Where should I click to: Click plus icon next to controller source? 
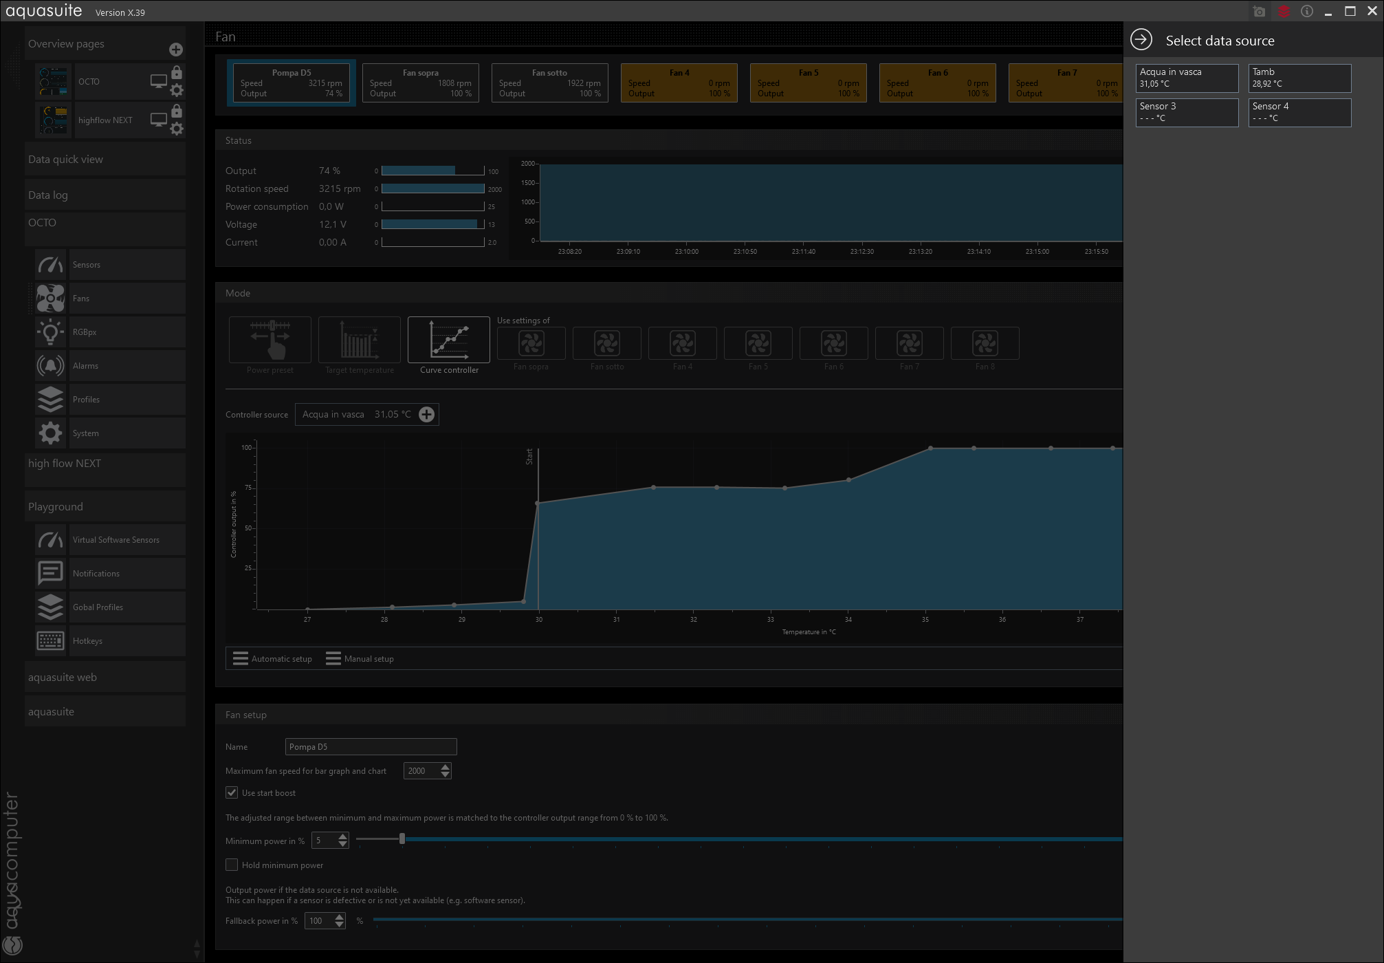(x=427, y=414)
